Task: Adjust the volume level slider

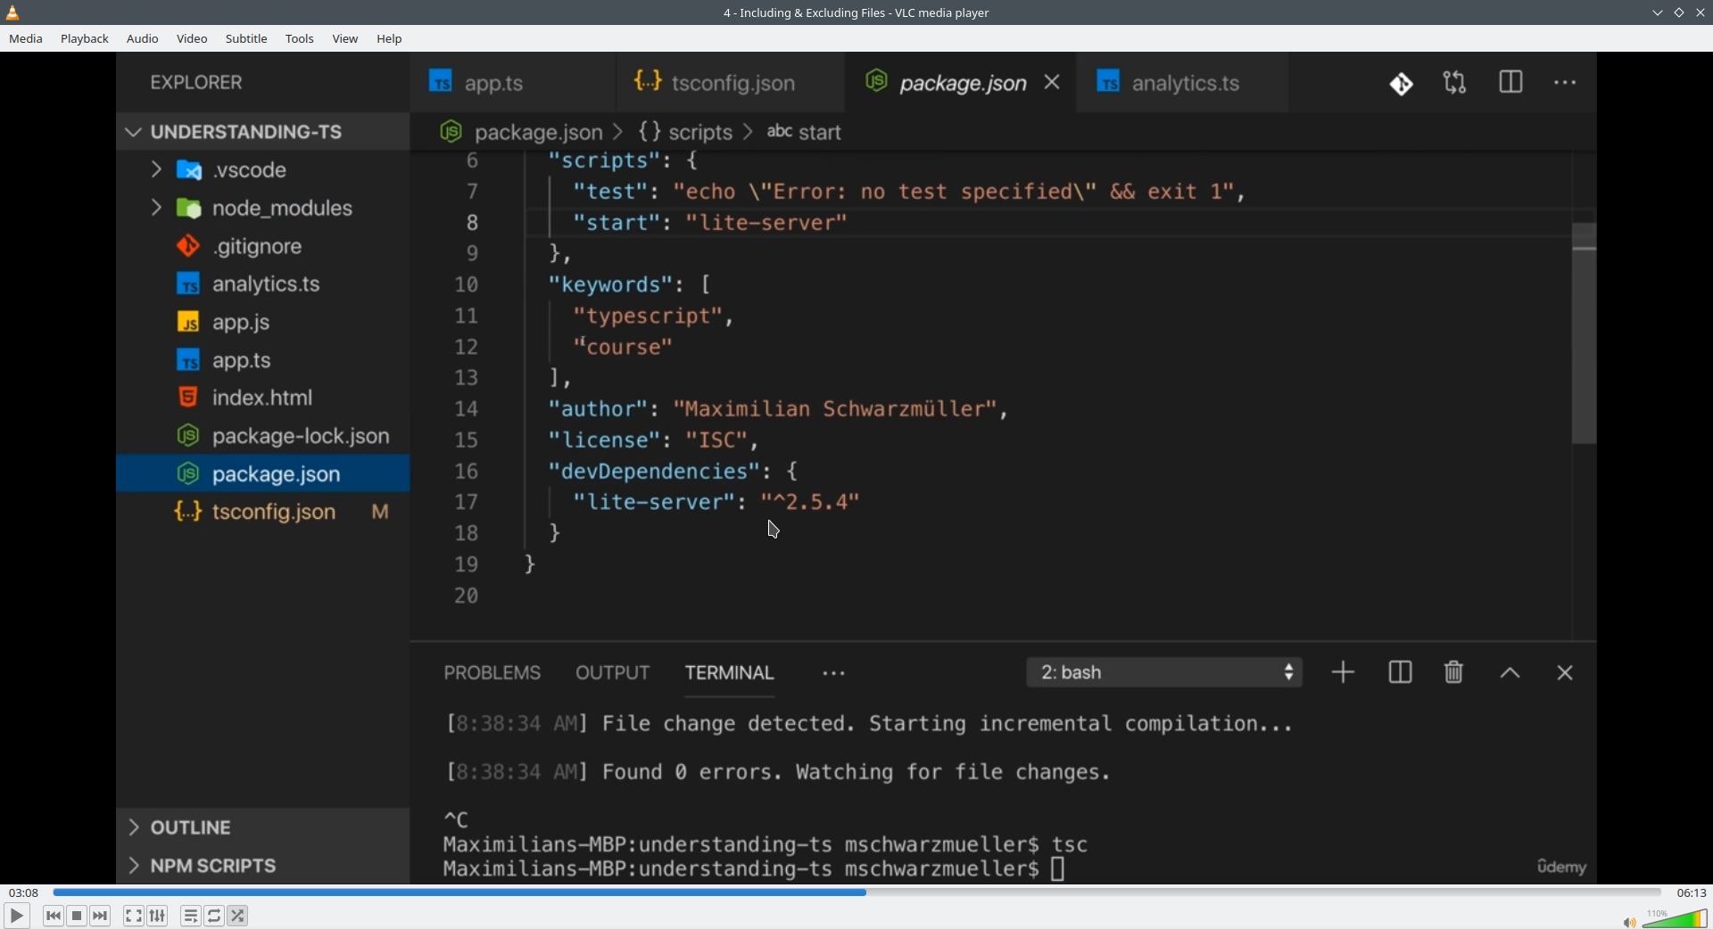Action: 1676,919
